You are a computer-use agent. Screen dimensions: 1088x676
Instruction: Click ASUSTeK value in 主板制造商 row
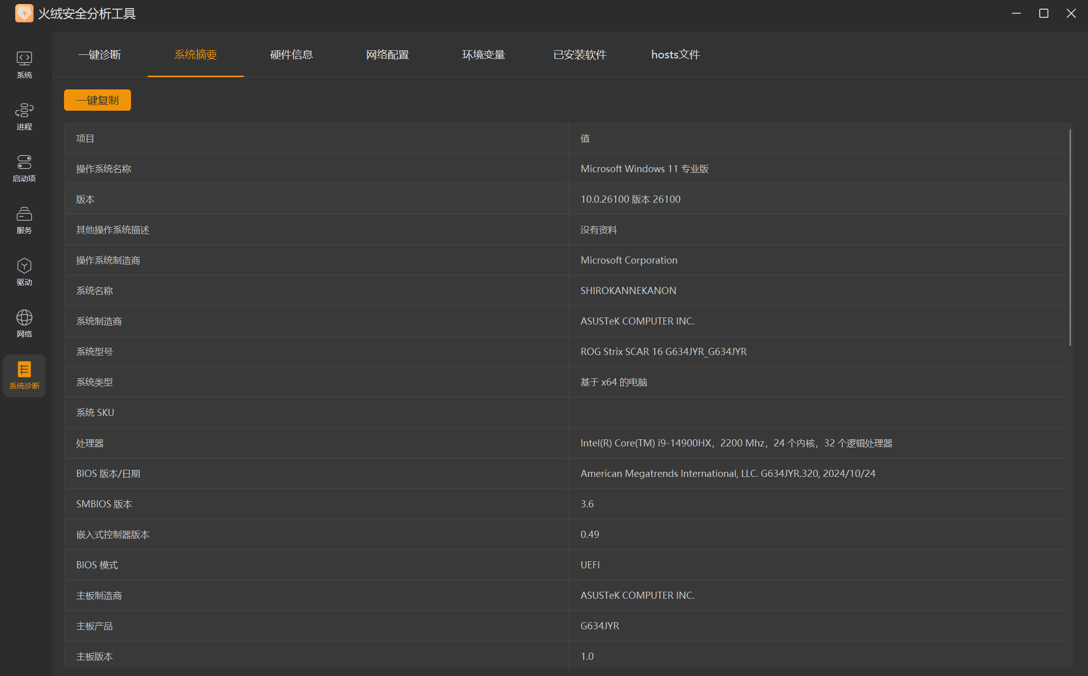click(637, 595)
